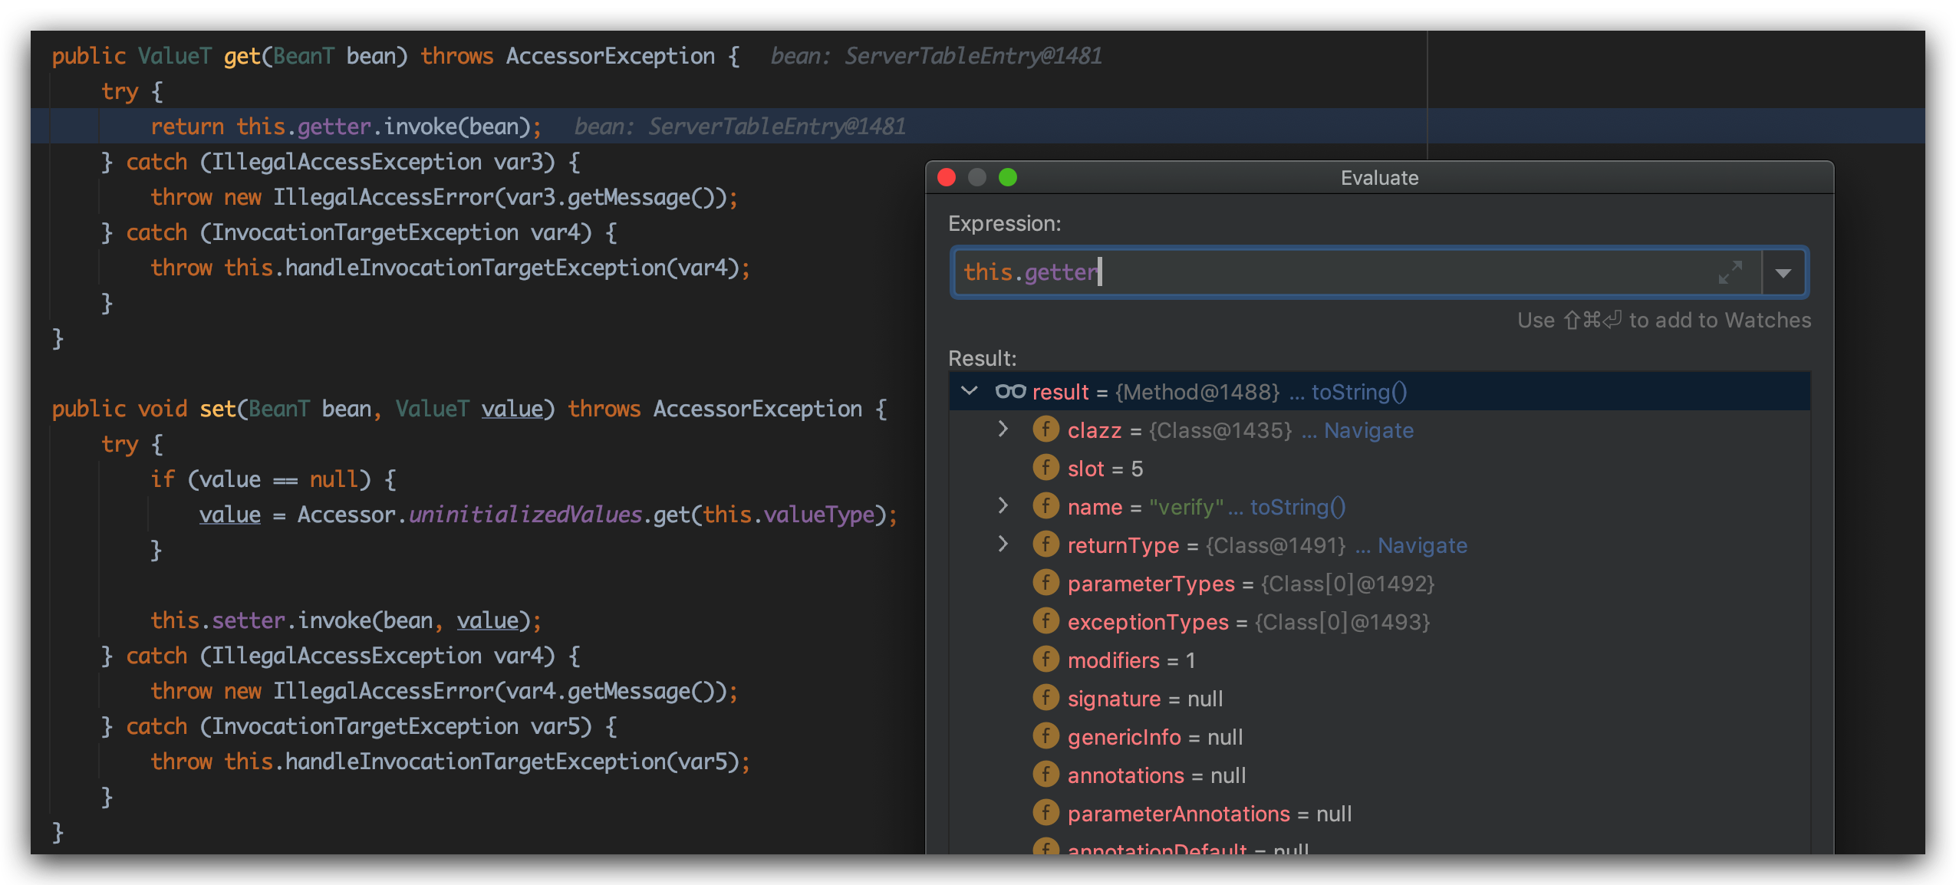Open the expression history dropdown arrow
The height and width of the screenshot is (885, 1956).
pos(1783,273)
